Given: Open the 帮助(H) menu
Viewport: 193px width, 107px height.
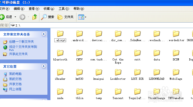Looking at the screenshot, I should coord(79,9).
